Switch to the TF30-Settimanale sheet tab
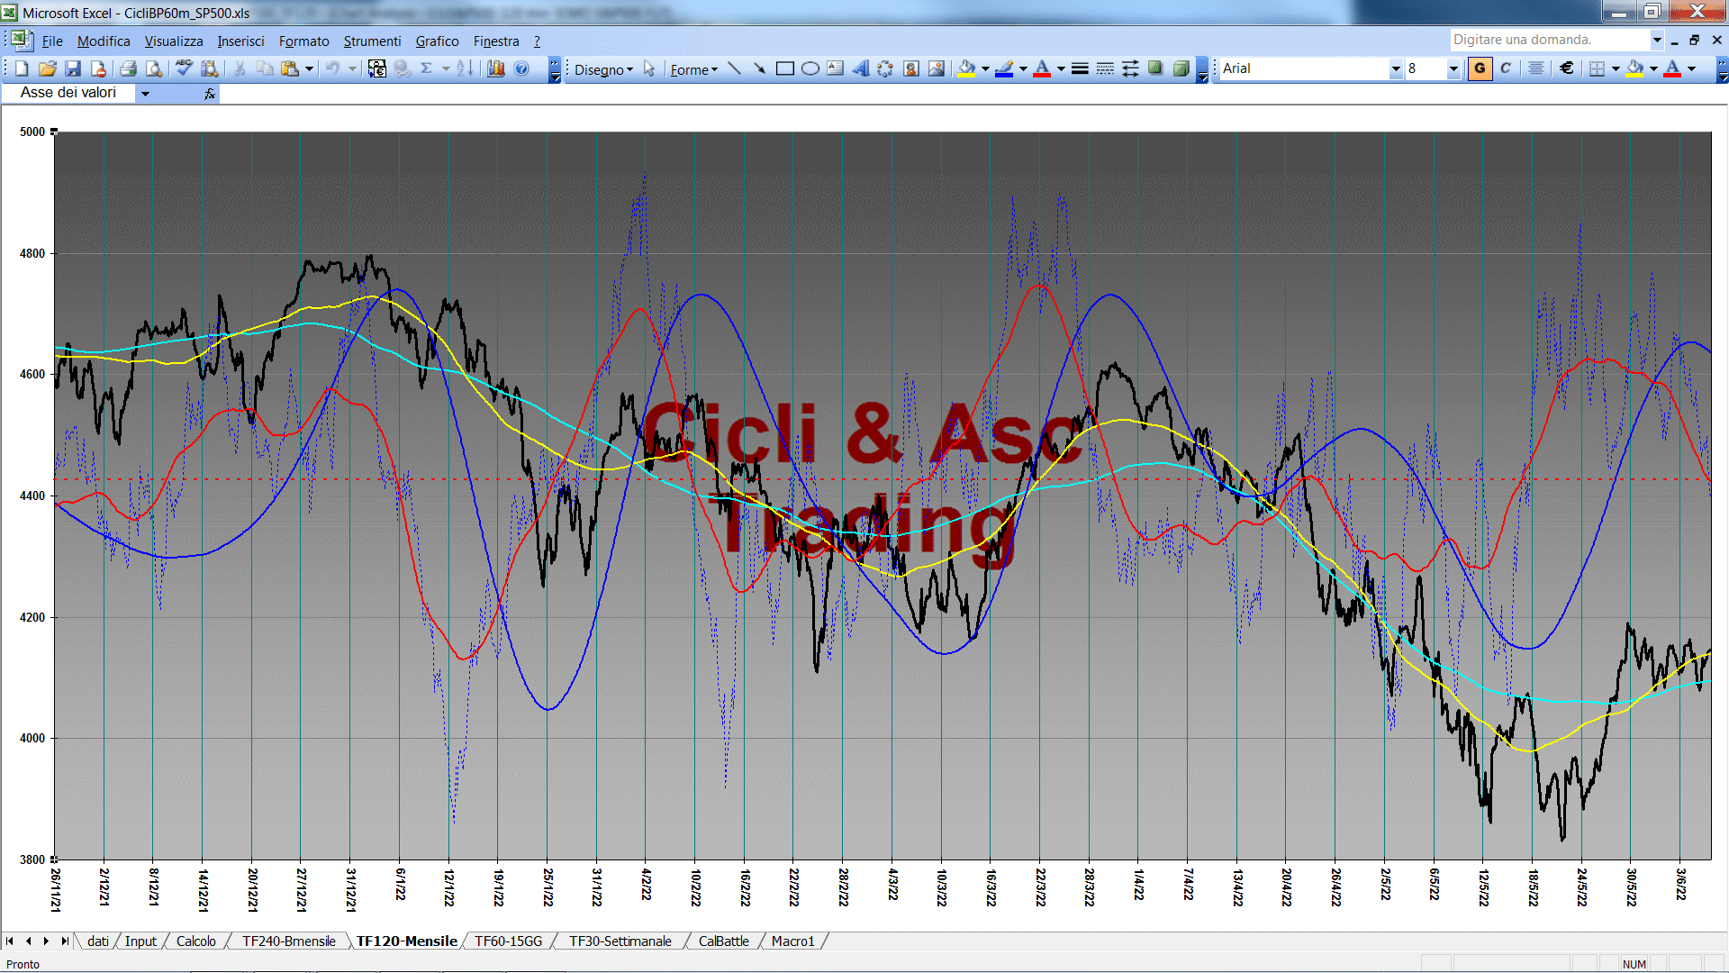This screenshot has height=973, width=1729. coord(620,941)
